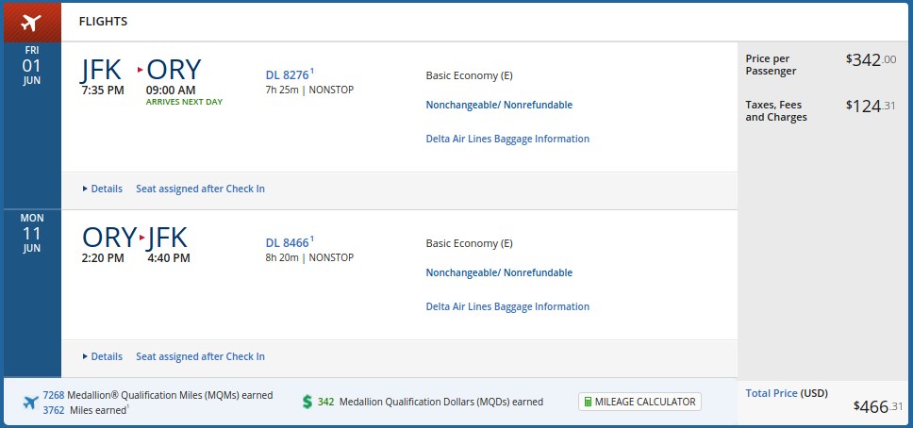This screenshot has width=913, height=428.
Task: Open flight number DL 8276 link
Action: [288, 74]
